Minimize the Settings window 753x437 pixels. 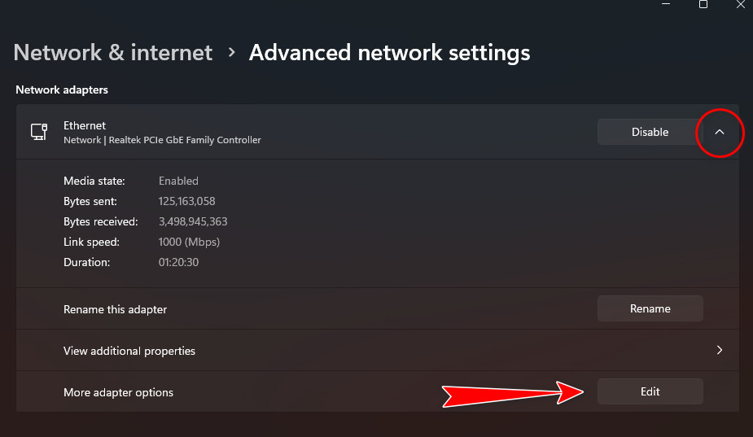(666, 5)
